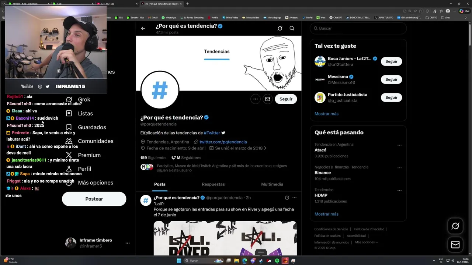Open the #Twitter hashtag link in bio
The width and height of the screenshot is (472, 265).
[x=212, y=133]
